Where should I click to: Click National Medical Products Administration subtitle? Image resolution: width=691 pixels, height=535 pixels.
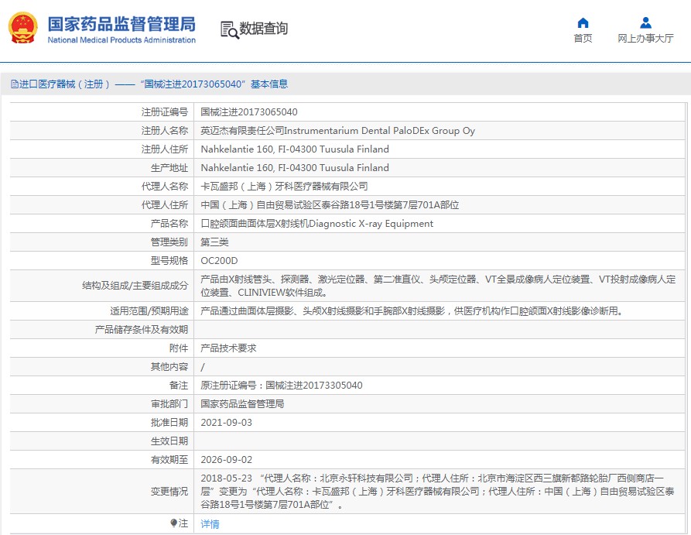click(121, 39)
